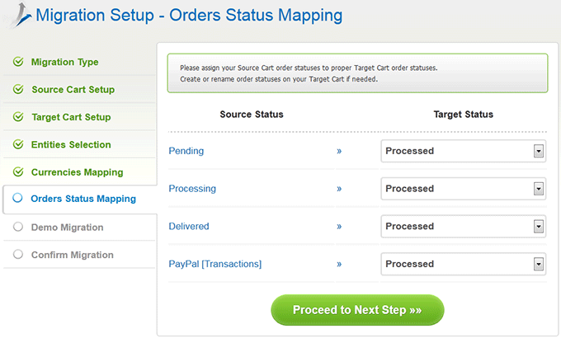The width and height of the screenshot is (561, 338).
Task: Go to the Currencies Mapping step
Action: coord(77,172)
